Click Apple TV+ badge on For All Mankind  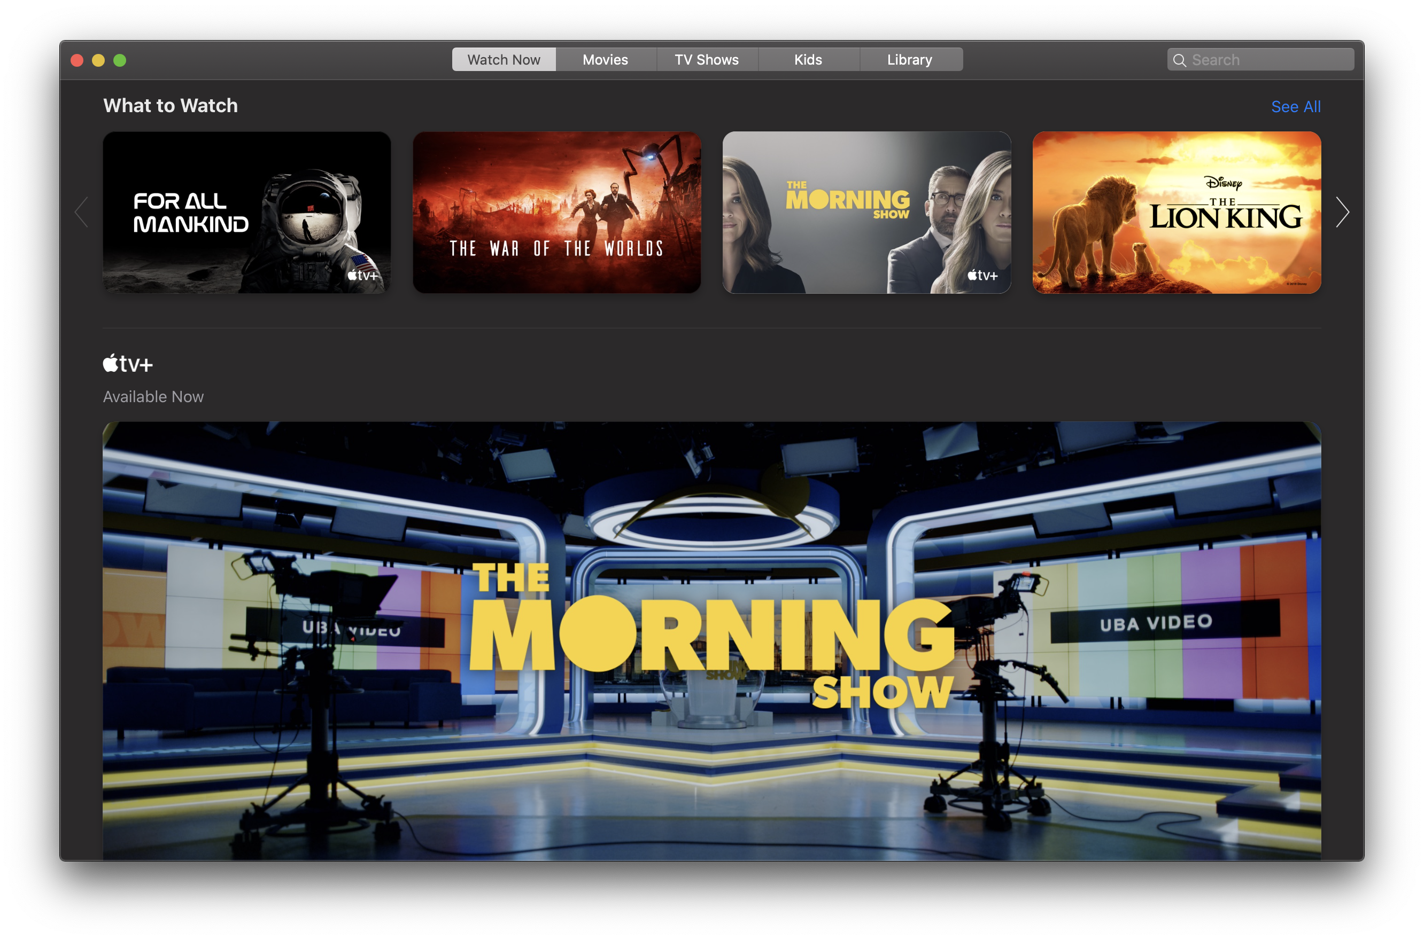(x=362, y=275)
